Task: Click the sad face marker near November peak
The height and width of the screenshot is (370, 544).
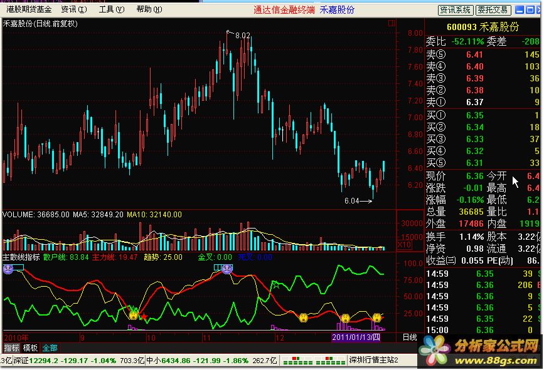Action: coord(227,269)
